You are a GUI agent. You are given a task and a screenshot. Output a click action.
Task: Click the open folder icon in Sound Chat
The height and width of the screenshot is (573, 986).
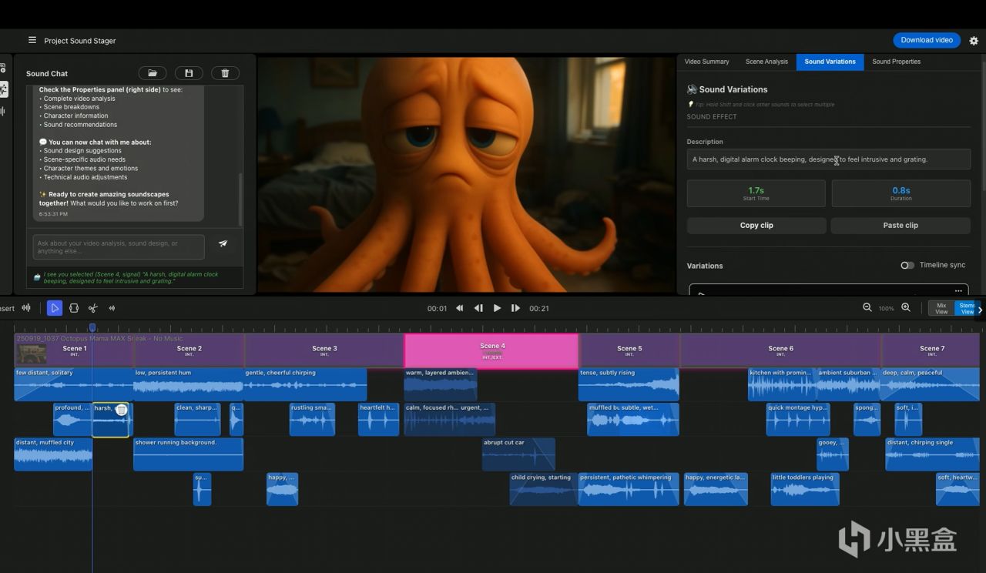153,73
